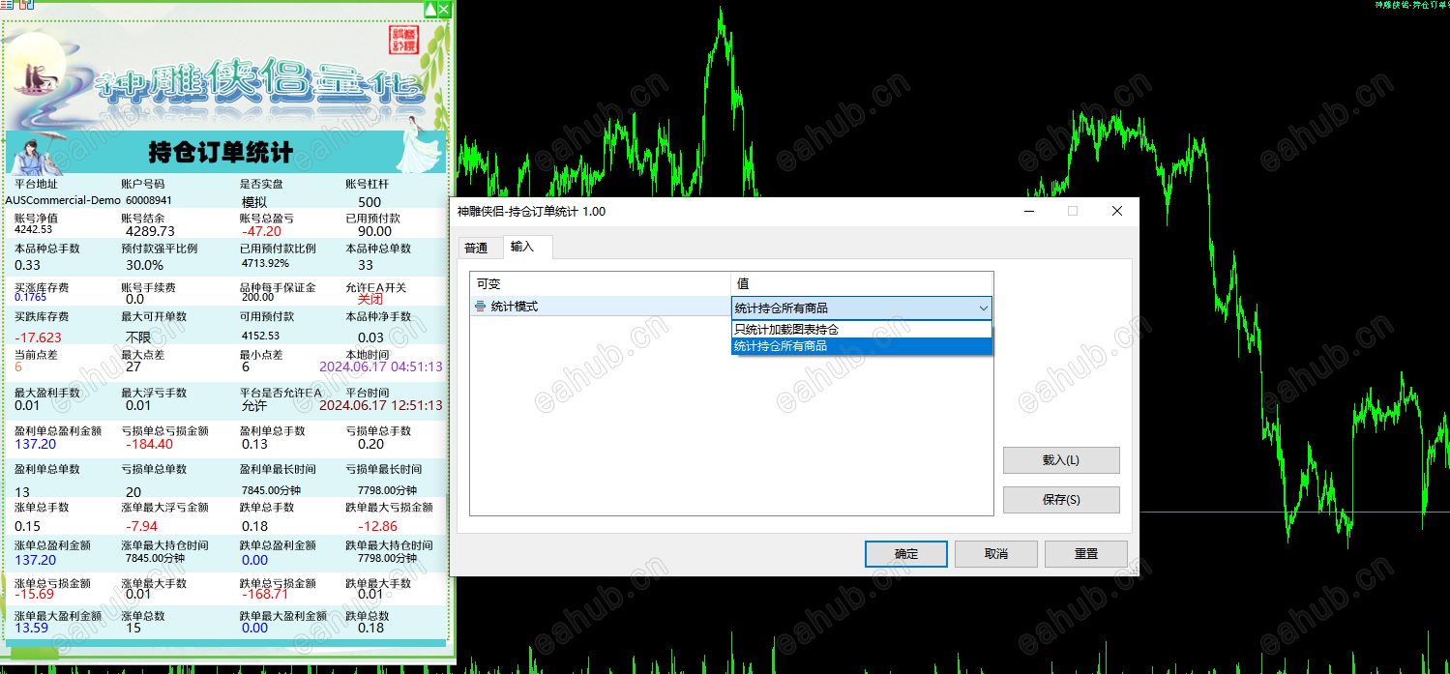This screenshot has width=1450, height=674.
Task: Click net lots value 0.03
Action: pos(370,337)
